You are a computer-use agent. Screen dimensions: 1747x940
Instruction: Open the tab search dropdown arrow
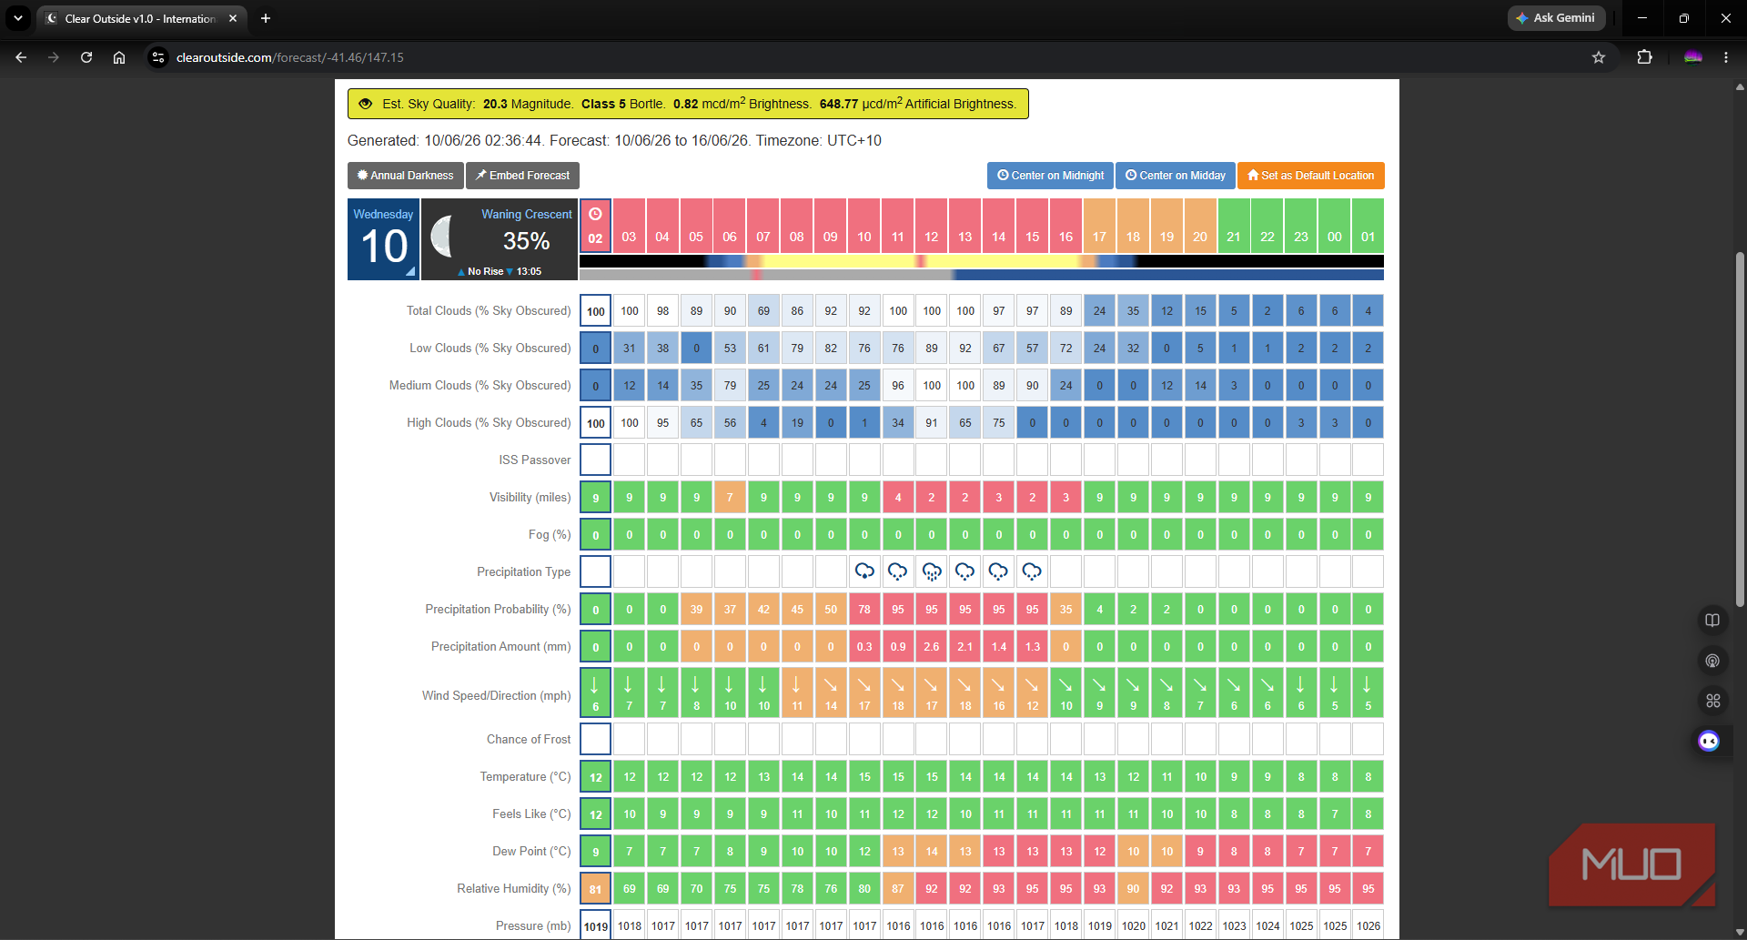[18, 18]
